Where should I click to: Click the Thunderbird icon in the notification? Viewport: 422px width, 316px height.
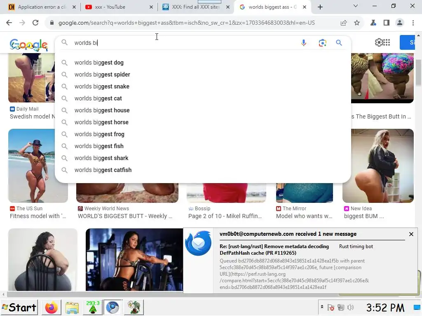click(x=198, y=243)
